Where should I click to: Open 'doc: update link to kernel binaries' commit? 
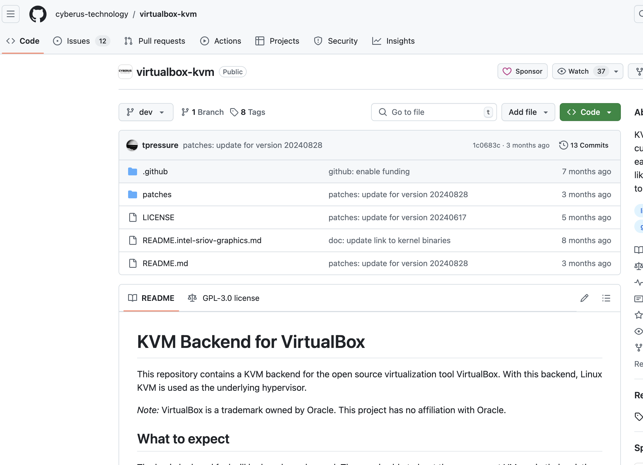[x=389, y=240]
